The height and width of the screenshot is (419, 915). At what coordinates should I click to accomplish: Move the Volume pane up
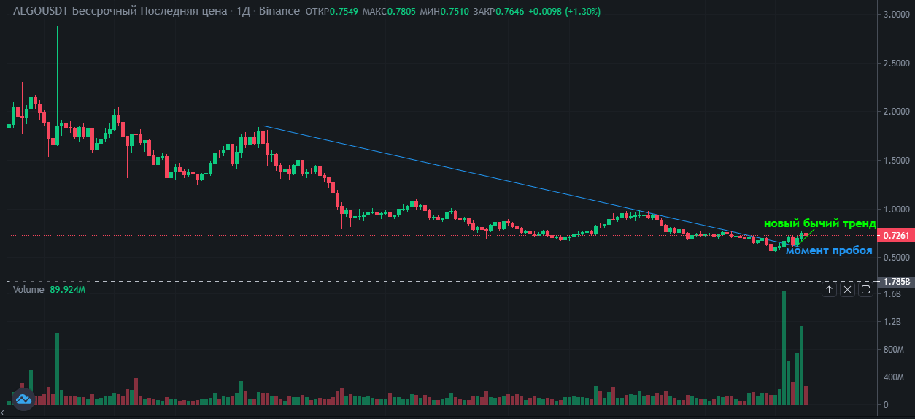pos(830,290)
